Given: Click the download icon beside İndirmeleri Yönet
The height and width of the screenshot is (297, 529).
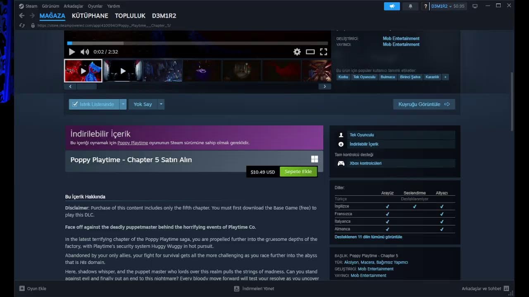Looking at the screenshot, I should pos(237,289).
